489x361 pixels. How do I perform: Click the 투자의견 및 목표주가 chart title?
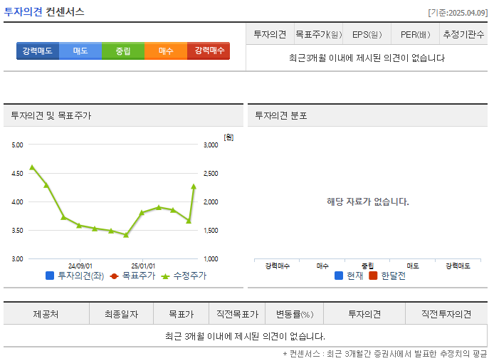(51, 116)
